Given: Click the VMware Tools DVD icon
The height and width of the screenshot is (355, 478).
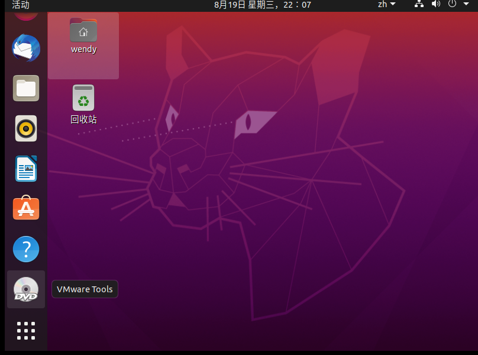Looking at the screenshot, I should click(x=26, y=289).
